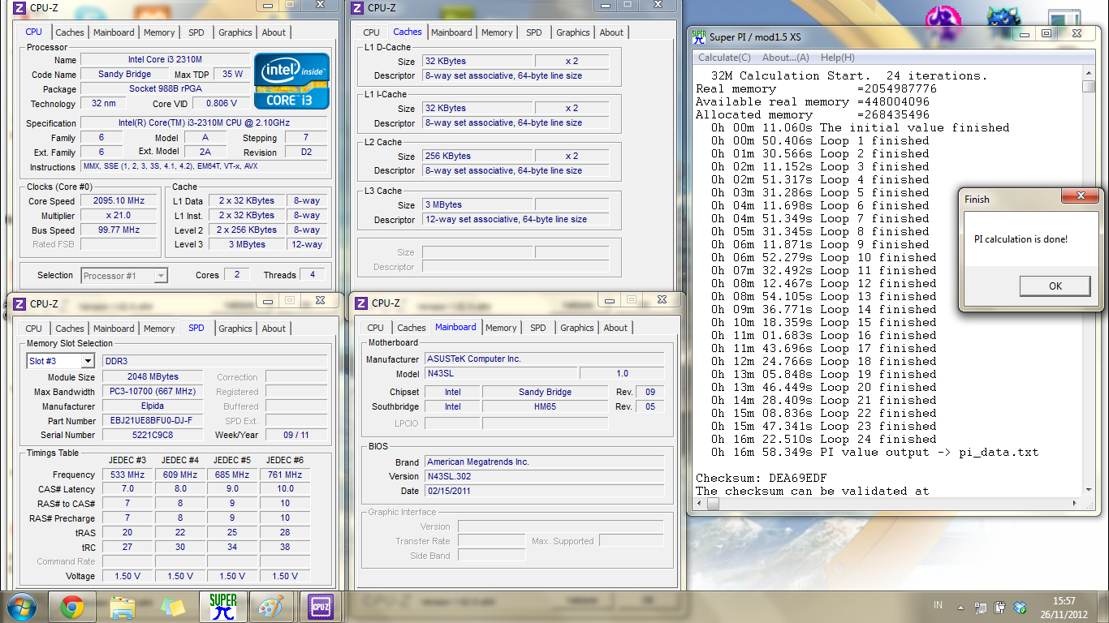Open Graphics tab in CPU-Z Motherboard window

point(577,328)
